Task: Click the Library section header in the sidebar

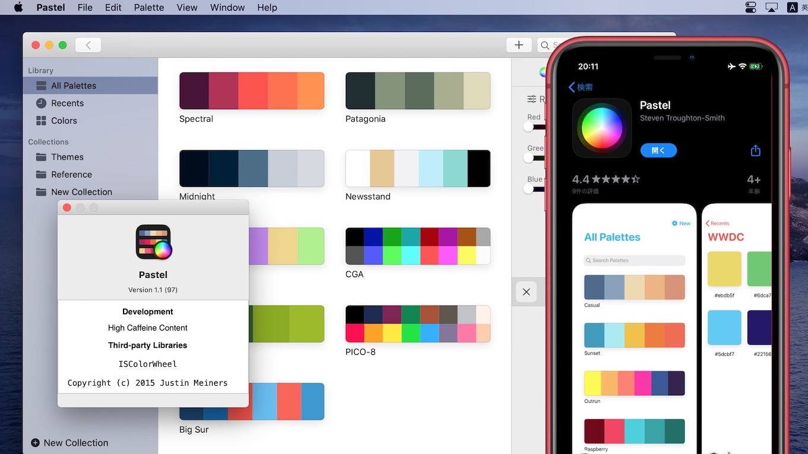Action: pos(40,70)
